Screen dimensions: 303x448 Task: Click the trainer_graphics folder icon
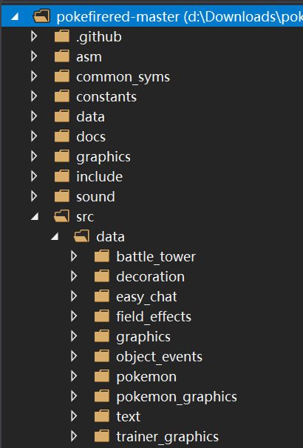102,436
